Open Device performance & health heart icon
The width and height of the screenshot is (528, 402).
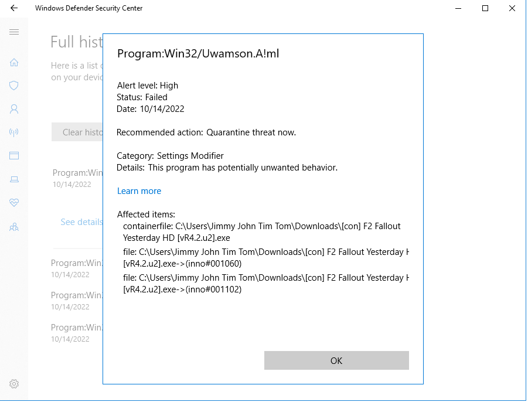click(14, 202)
